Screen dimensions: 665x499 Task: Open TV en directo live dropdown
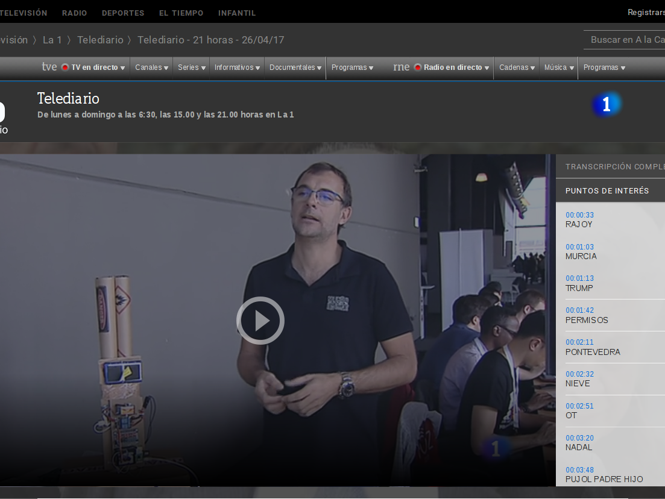[x=94, y=67]
